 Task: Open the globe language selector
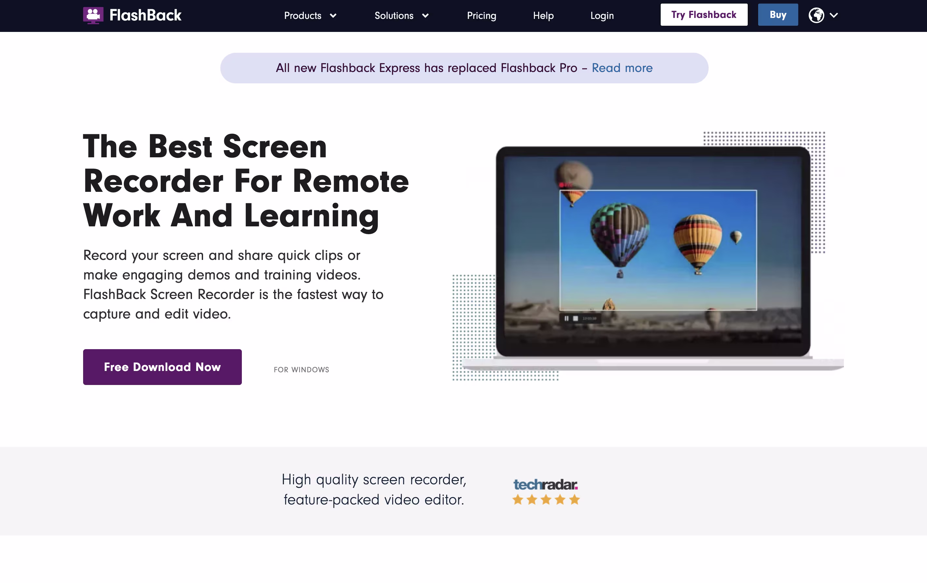(816, 15)
